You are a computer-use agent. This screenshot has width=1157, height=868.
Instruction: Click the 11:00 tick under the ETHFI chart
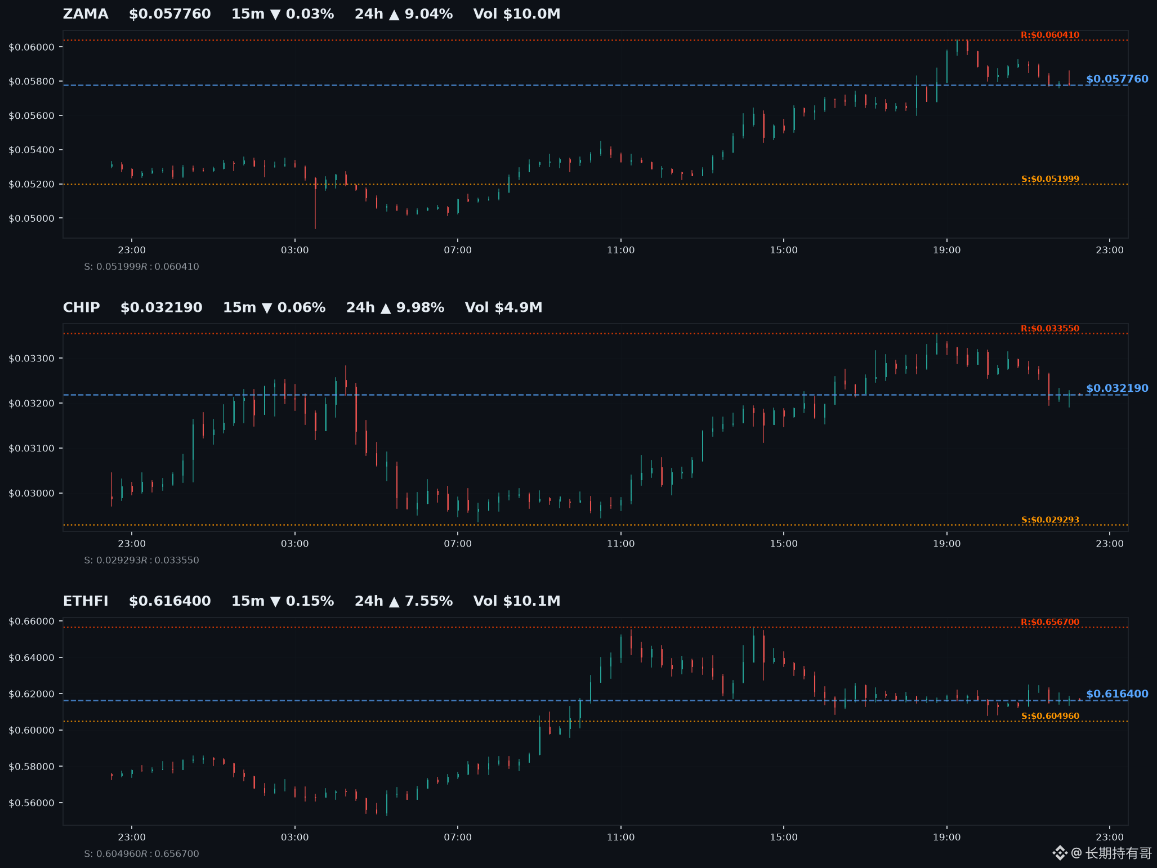tap(621, 837)
